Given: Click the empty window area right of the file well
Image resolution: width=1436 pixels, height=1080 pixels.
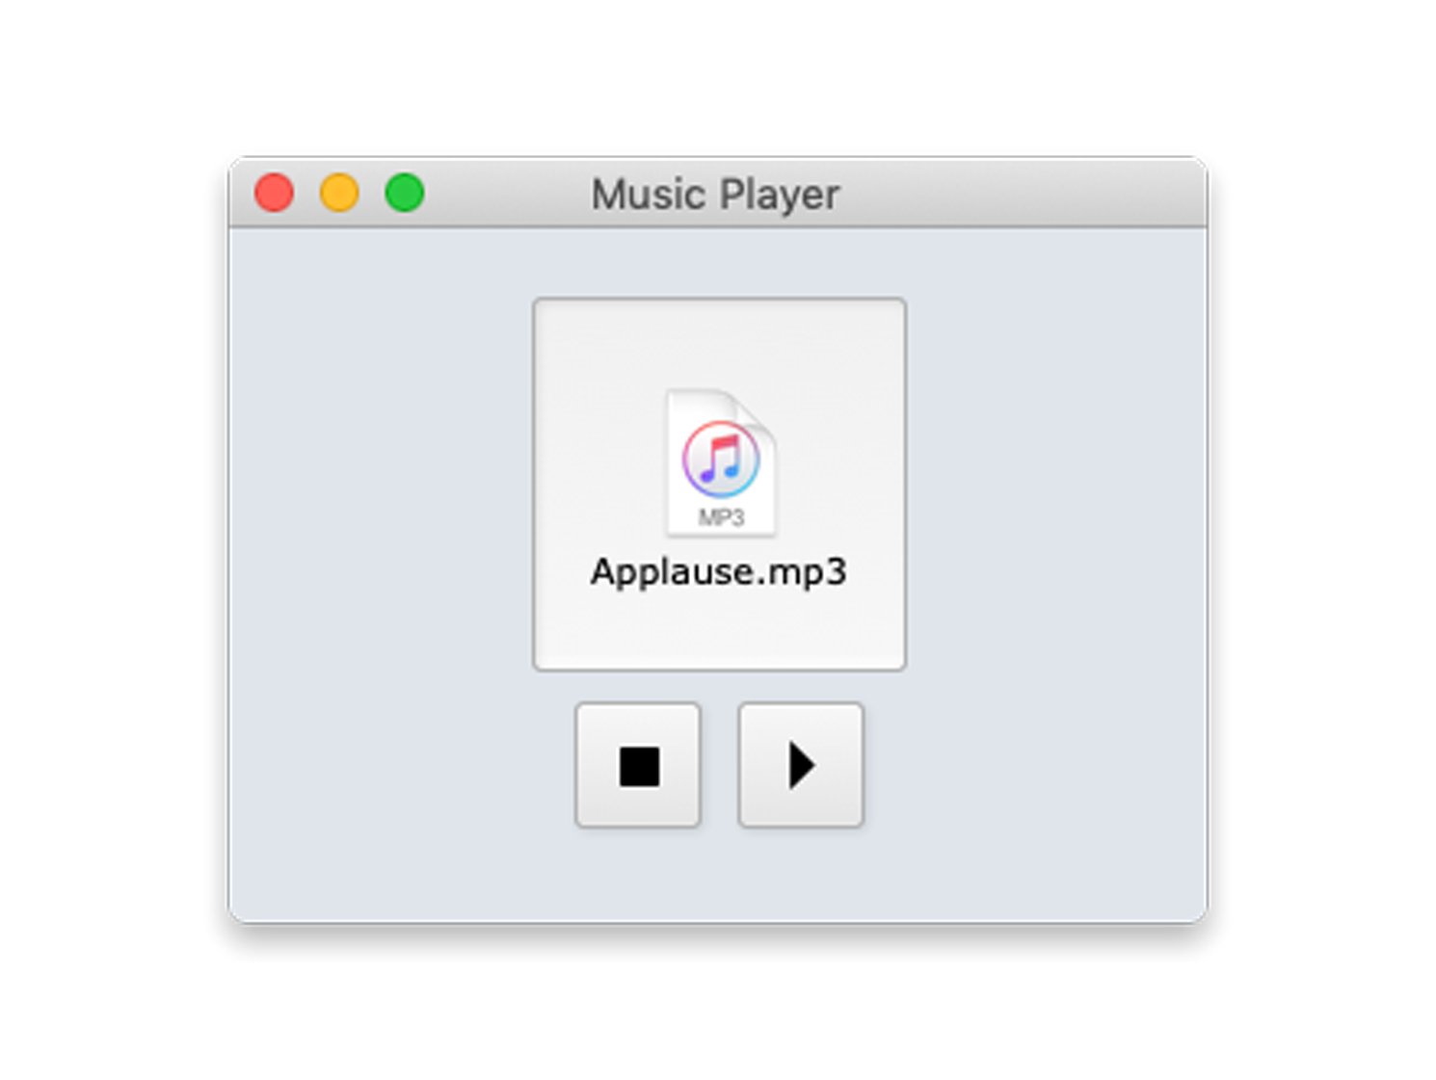Looking at the screenshot, I should (x=1056, y=484).
